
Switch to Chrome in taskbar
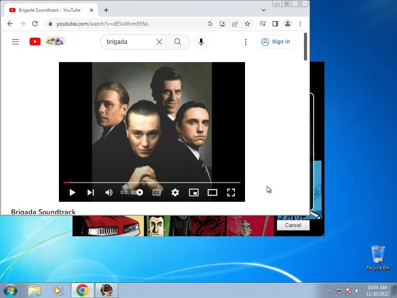[82, 290]
